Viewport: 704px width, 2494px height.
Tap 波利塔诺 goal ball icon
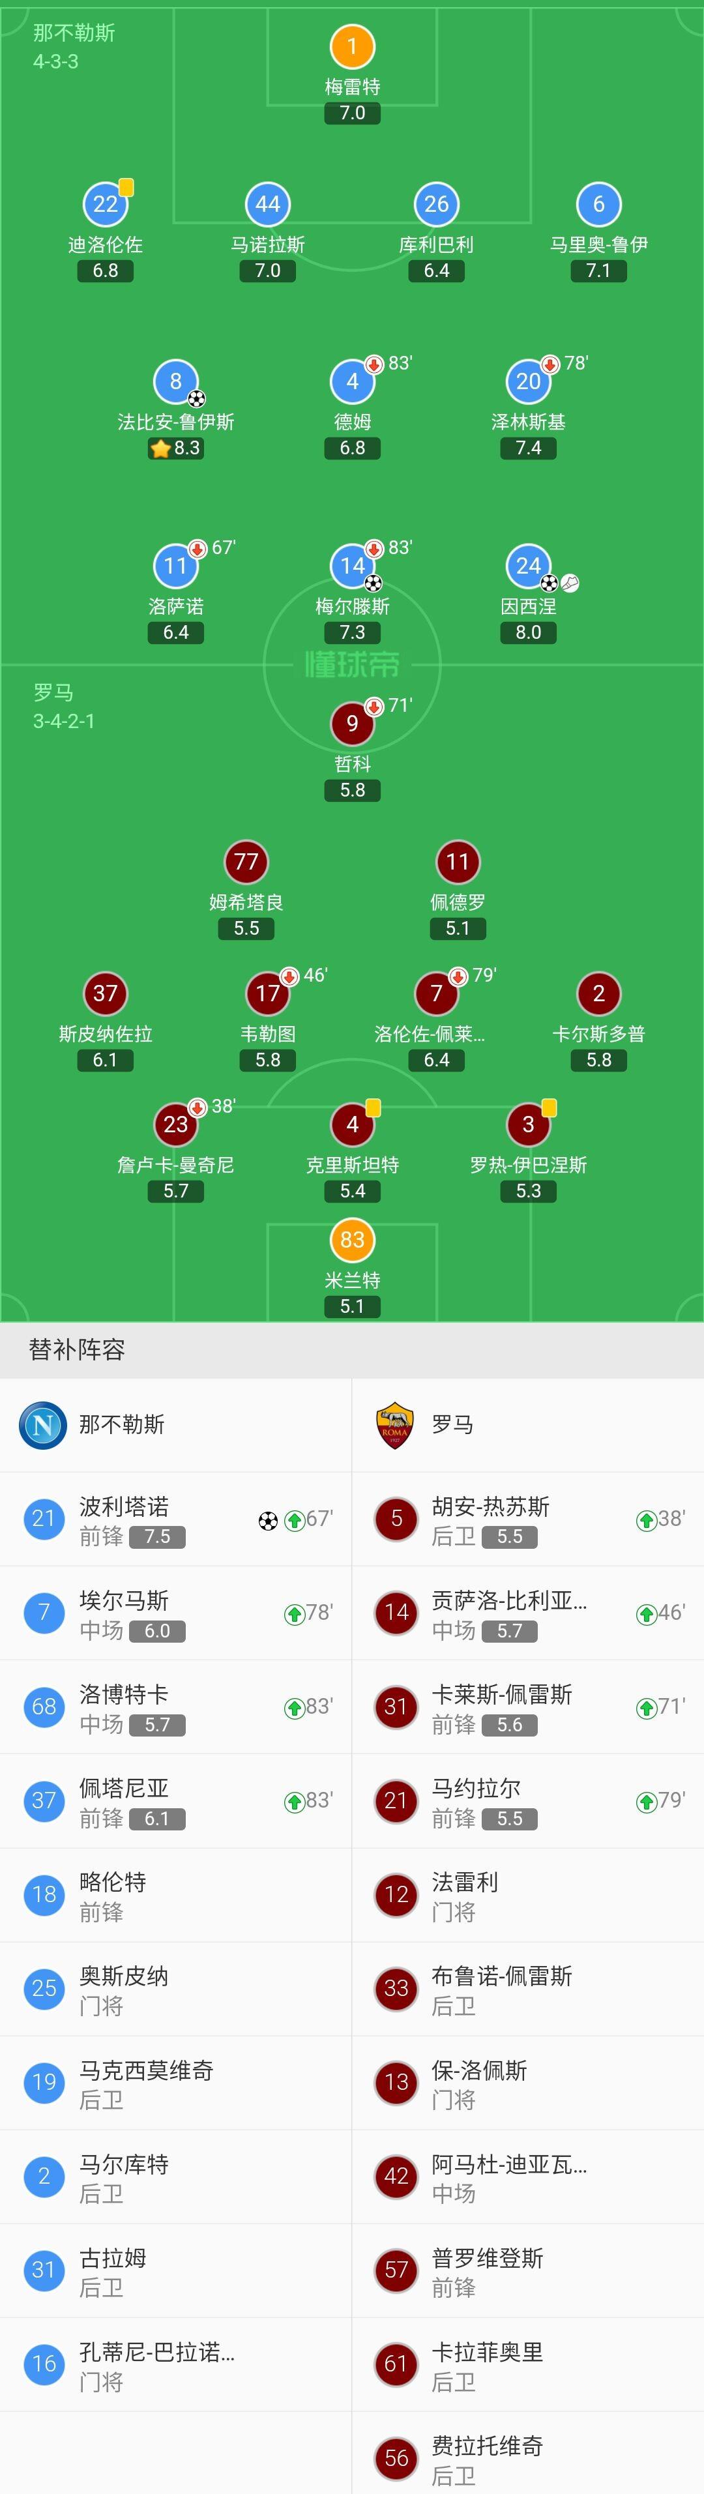click(x=268, y=1520)
